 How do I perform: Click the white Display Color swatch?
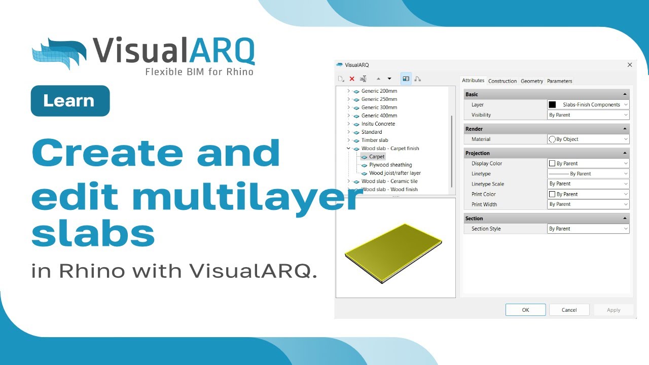click(552, 163)
